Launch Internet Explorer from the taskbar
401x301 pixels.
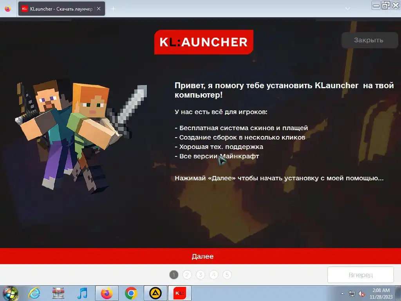coord(34,293)
